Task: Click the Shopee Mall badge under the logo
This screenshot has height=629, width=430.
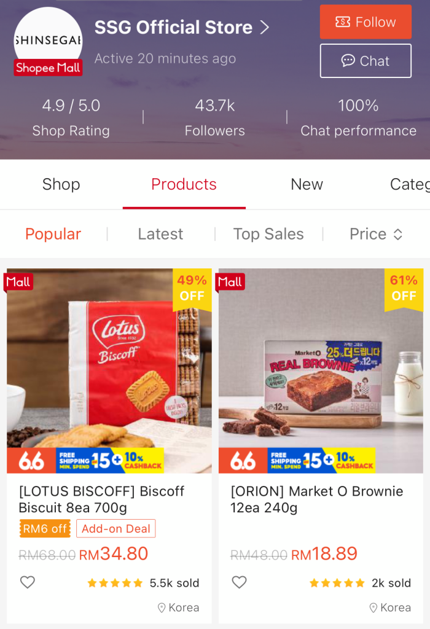Action: (x=48, y=68)
